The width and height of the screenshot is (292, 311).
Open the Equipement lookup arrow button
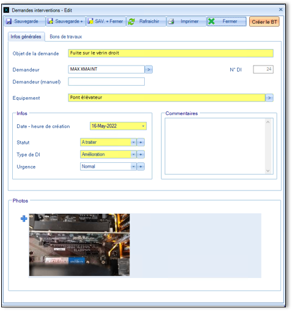269,98
